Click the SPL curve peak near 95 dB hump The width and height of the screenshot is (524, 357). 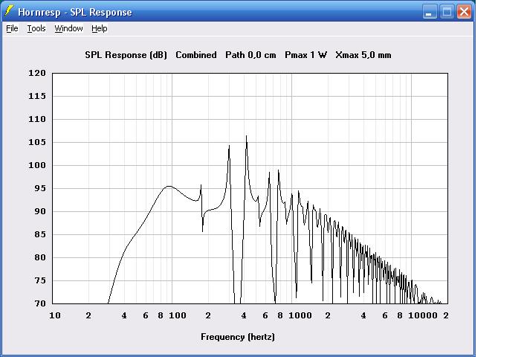point(169,186)
